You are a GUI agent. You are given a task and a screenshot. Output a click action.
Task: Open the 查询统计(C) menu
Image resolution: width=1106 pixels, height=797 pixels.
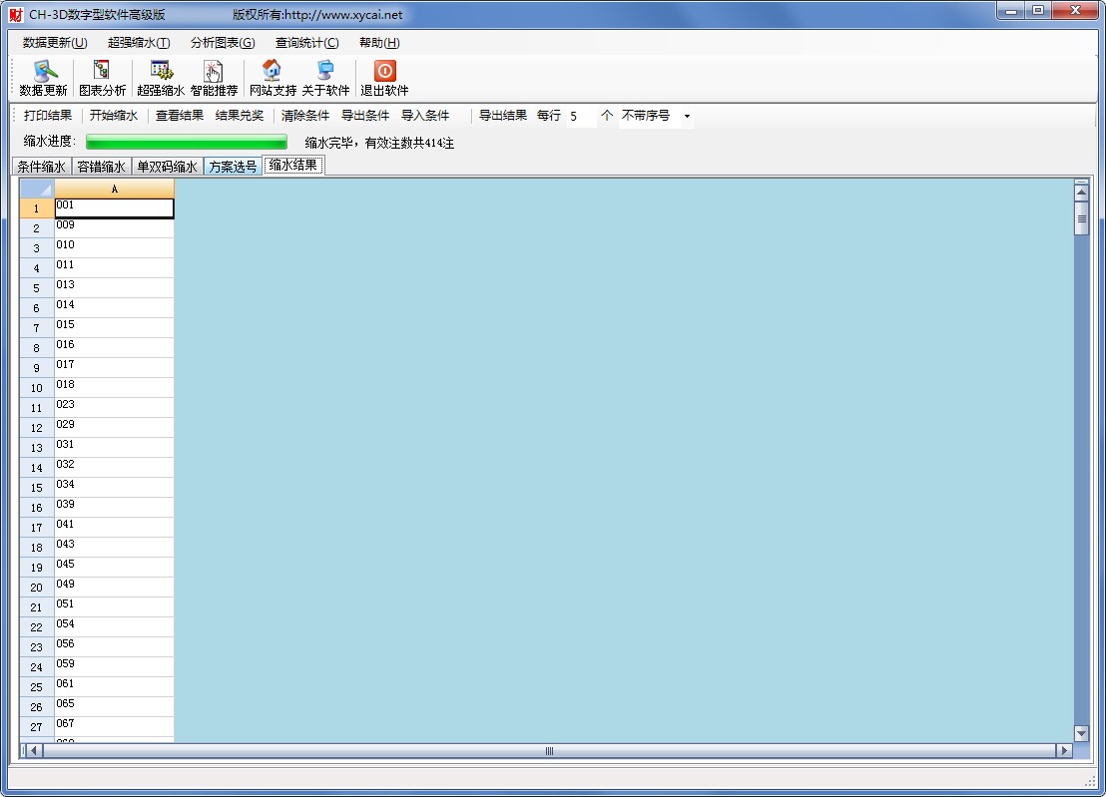pos(306,43)
